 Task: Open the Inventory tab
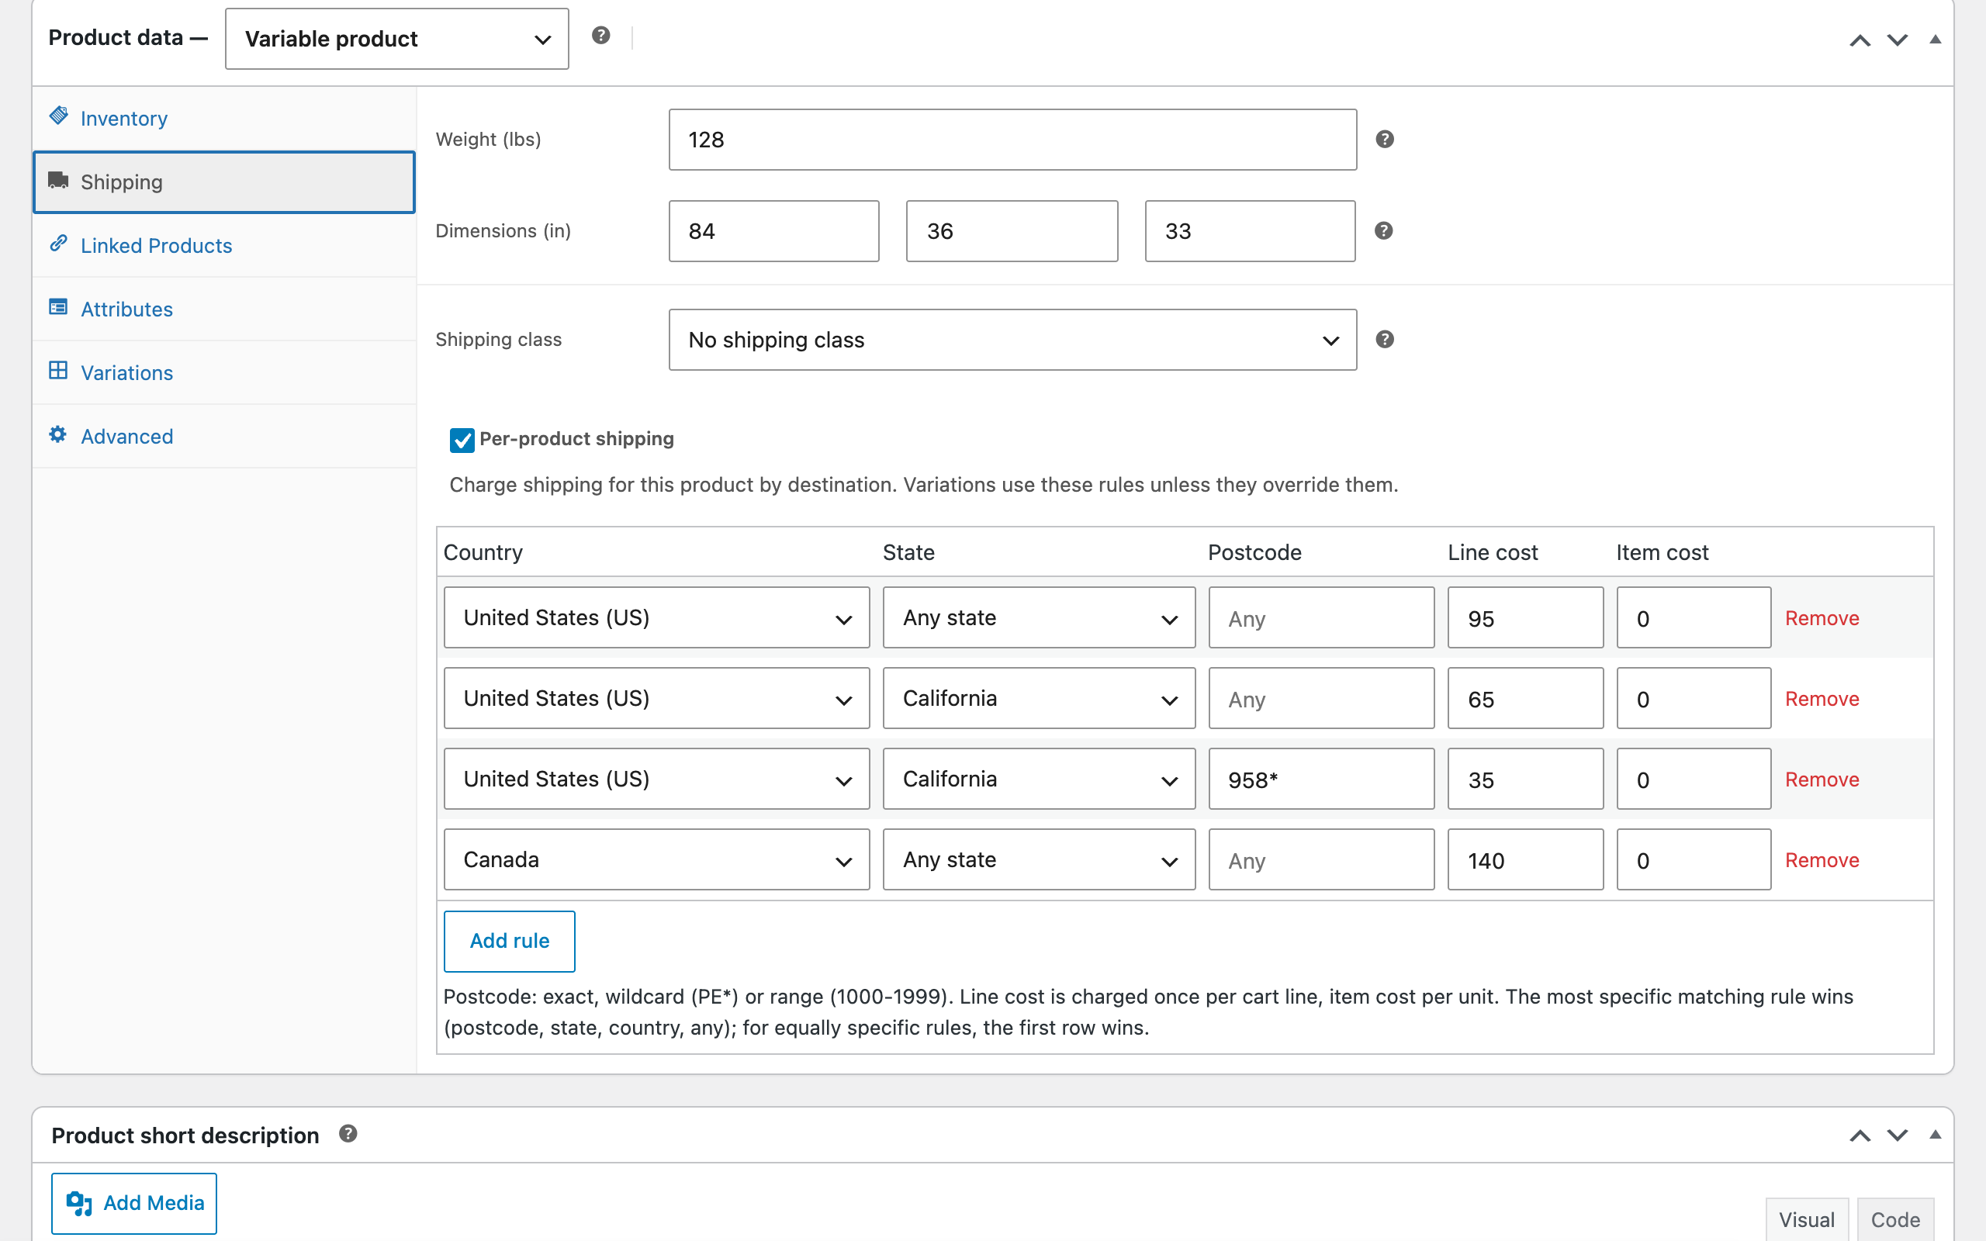tap(224, 118)
